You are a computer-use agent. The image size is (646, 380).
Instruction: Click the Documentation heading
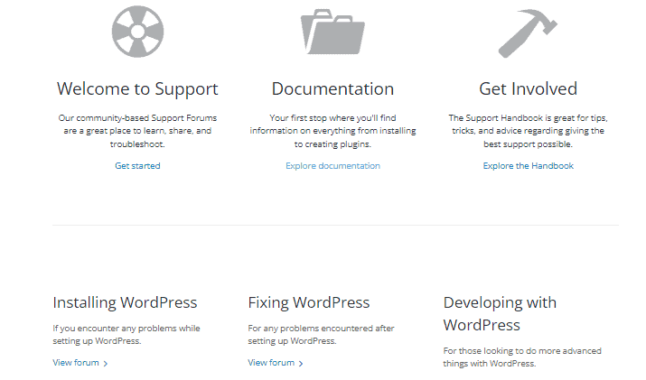(332, 89)
